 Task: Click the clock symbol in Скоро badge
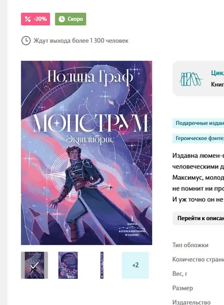62,19
